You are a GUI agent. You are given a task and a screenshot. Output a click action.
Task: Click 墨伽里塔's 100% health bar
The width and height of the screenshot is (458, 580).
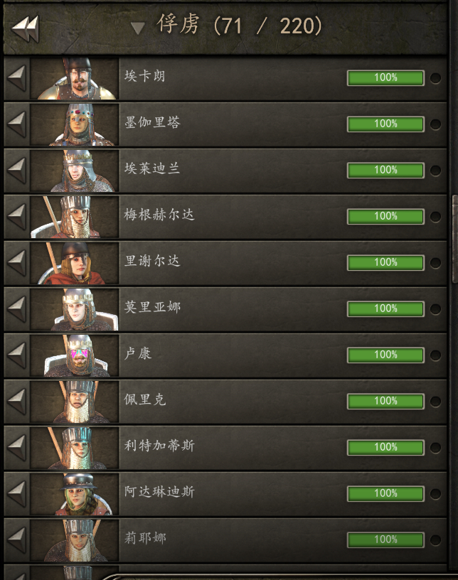point(385,124)
